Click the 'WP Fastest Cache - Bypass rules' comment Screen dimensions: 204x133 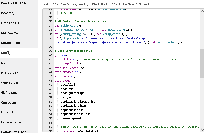[x=80, y=21]
